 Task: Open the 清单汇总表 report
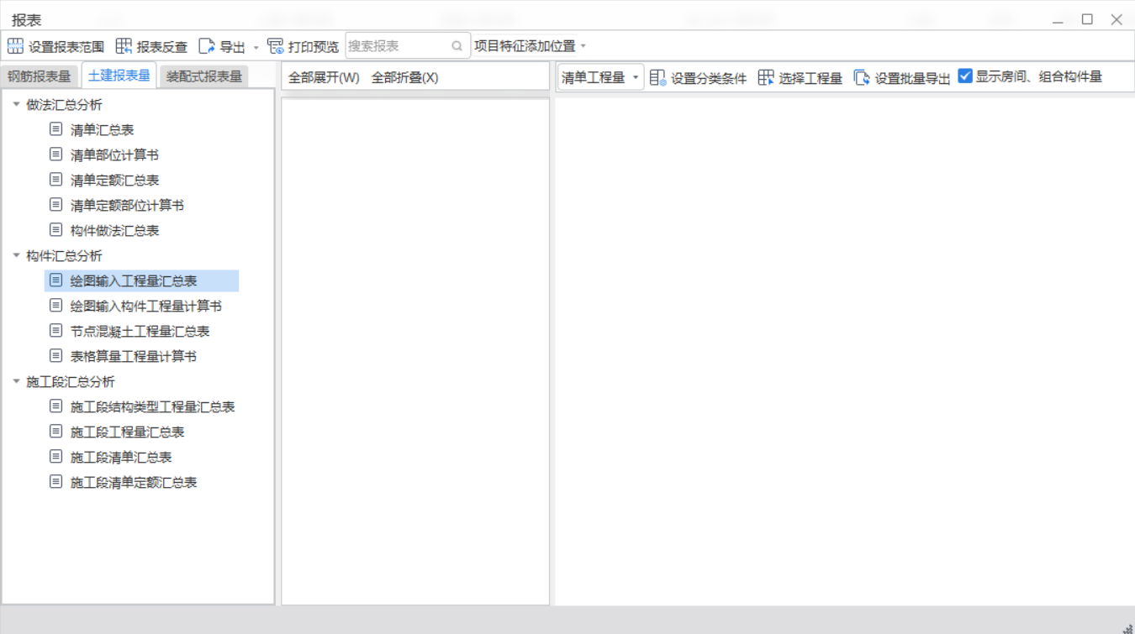102,129
